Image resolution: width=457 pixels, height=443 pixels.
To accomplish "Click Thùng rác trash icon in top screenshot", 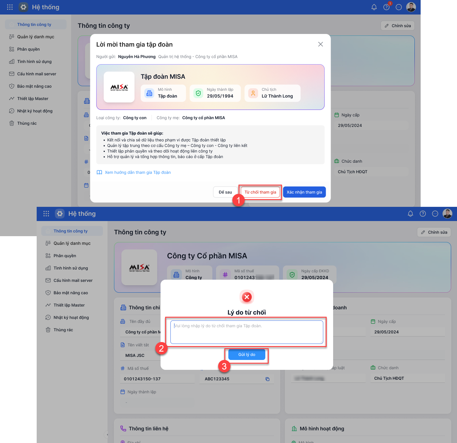I will [12, 123].
